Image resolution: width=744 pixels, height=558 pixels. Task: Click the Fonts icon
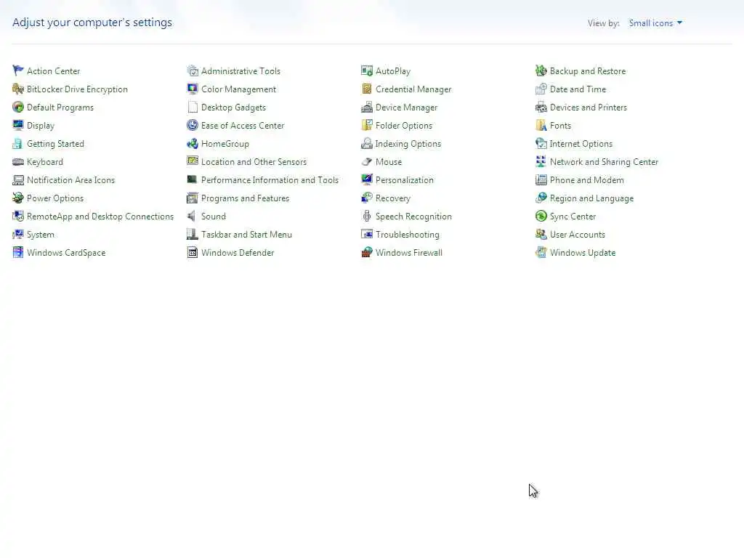click(x=541, y=125)
